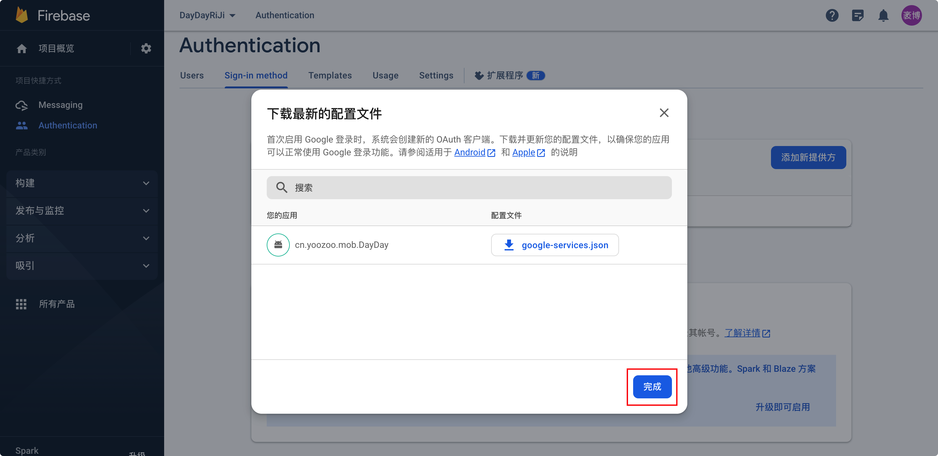Expand the 分析 section

pyautogui.click(x=82, y=239)
